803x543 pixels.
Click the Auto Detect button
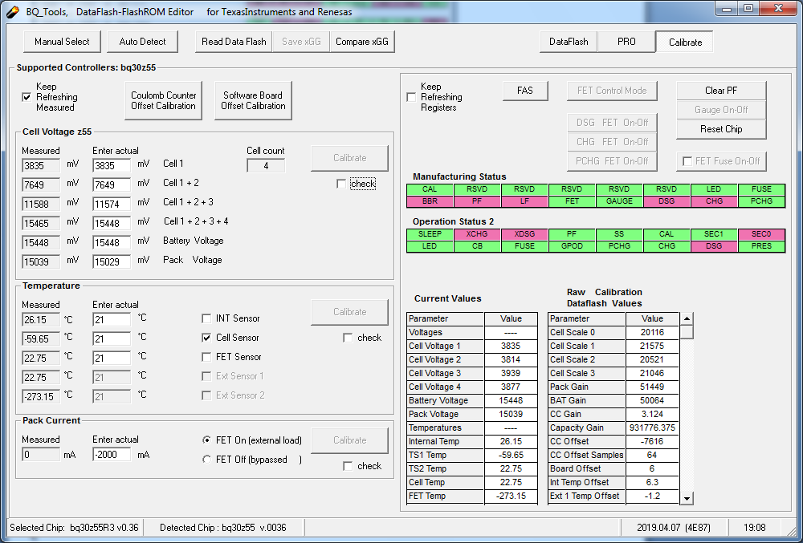pyautogui.click(x=142, y=42)
